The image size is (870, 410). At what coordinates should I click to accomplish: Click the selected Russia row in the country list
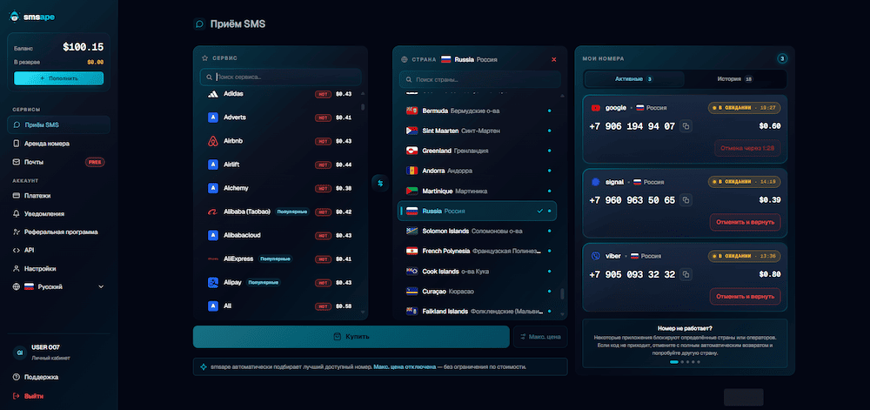tap(478, 211)
